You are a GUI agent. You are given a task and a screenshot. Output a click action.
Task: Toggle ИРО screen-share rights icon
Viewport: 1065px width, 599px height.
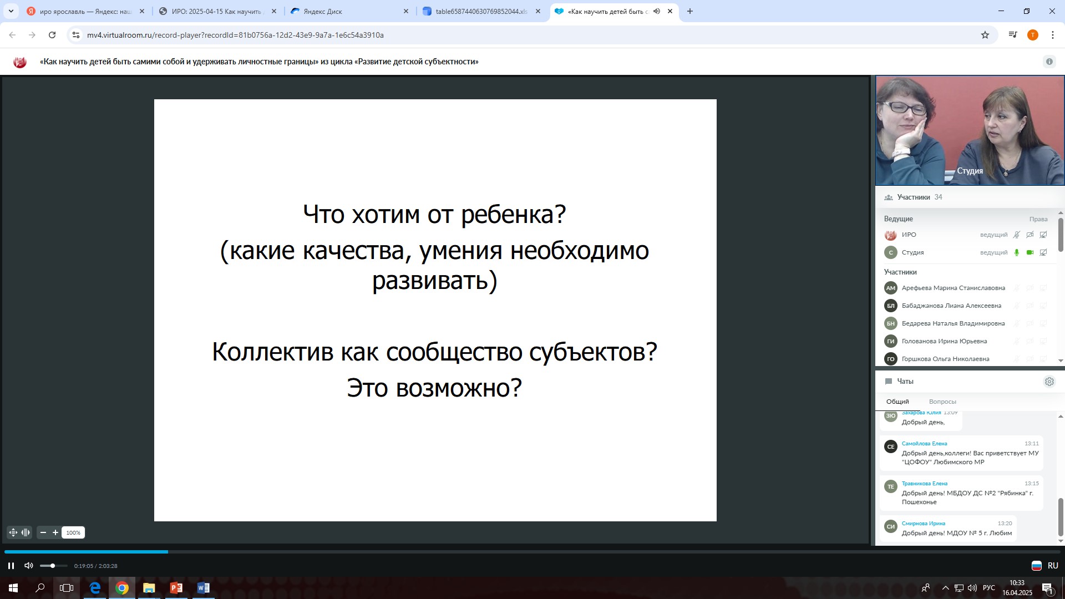[x=1043, y=235]
